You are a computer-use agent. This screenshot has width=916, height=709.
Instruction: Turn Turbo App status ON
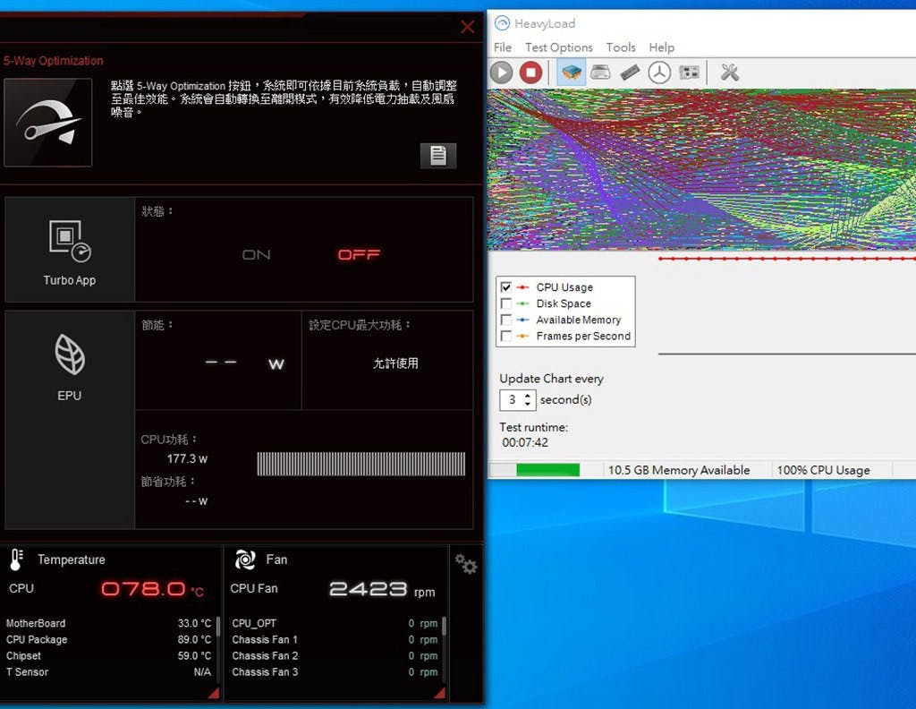click(257, 255)
